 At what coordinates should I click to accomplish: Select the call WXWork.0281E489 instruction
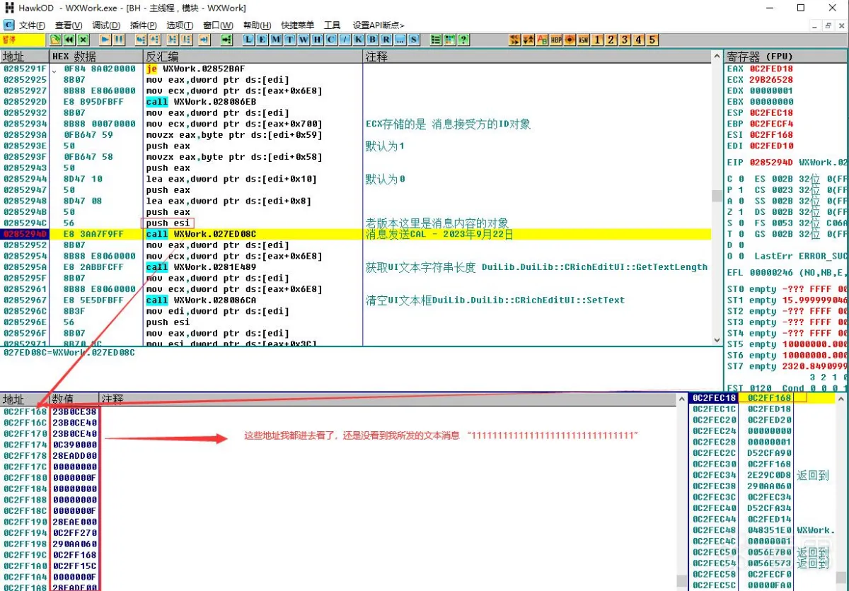[201, 267]
